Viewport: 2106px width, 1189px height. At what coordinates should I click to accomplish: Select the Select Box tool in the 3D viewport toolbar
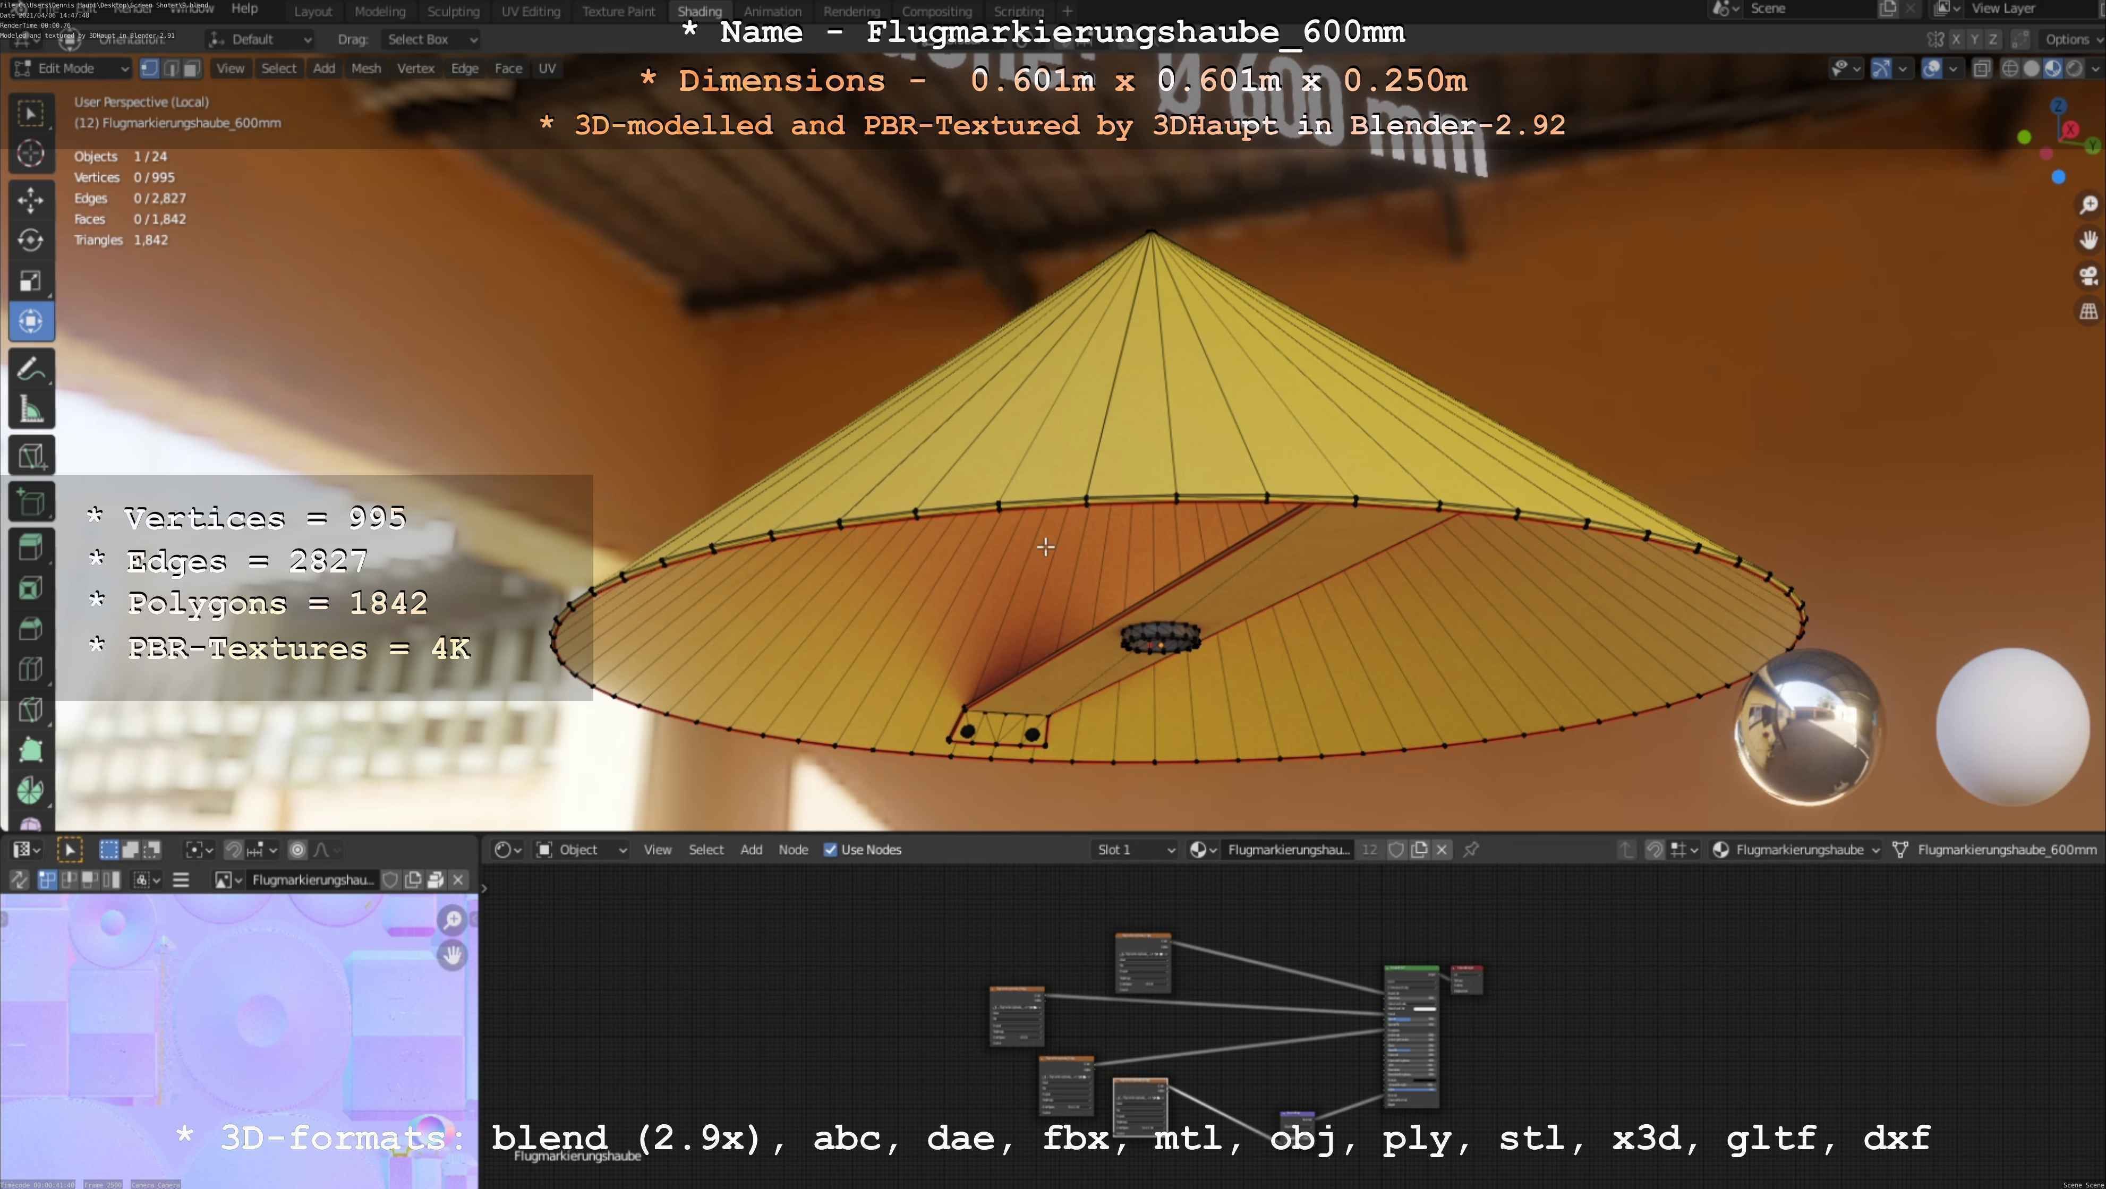tap(31, 114)
